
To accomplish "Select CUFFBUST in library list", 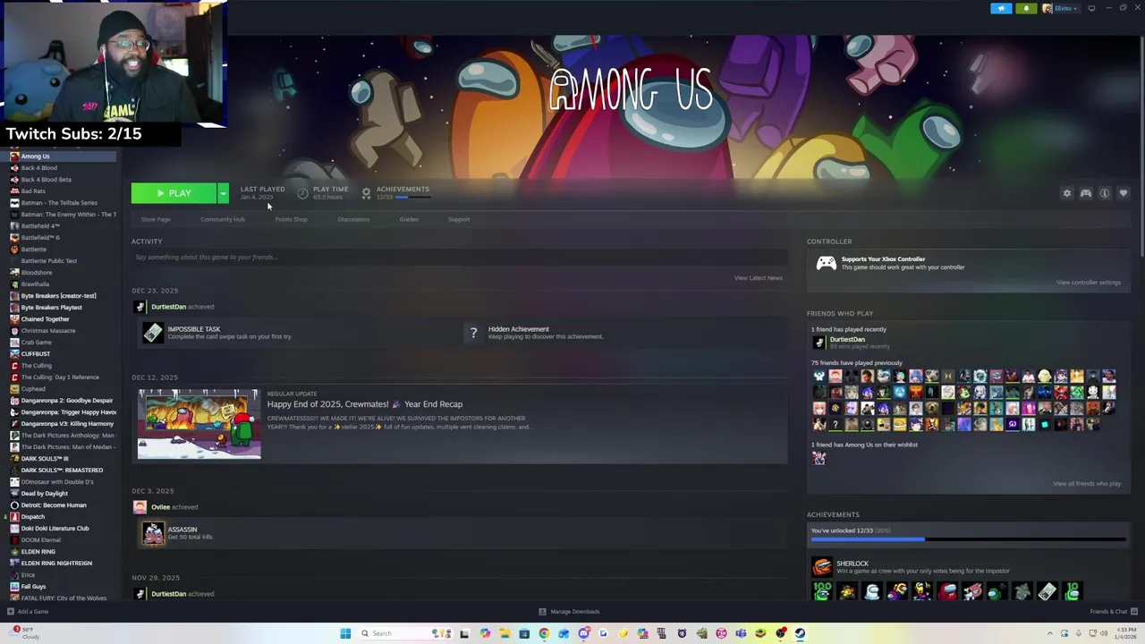I will tap(36, 354).
